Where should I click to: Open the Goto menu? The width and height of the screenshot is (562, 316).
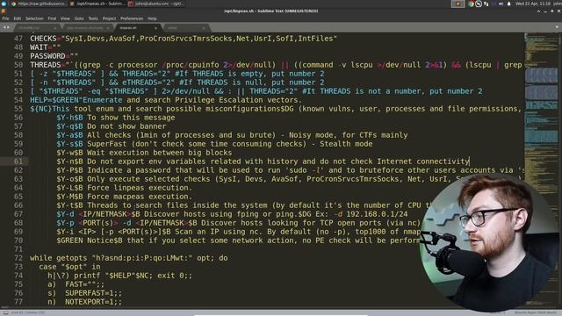tap(79, 18)
